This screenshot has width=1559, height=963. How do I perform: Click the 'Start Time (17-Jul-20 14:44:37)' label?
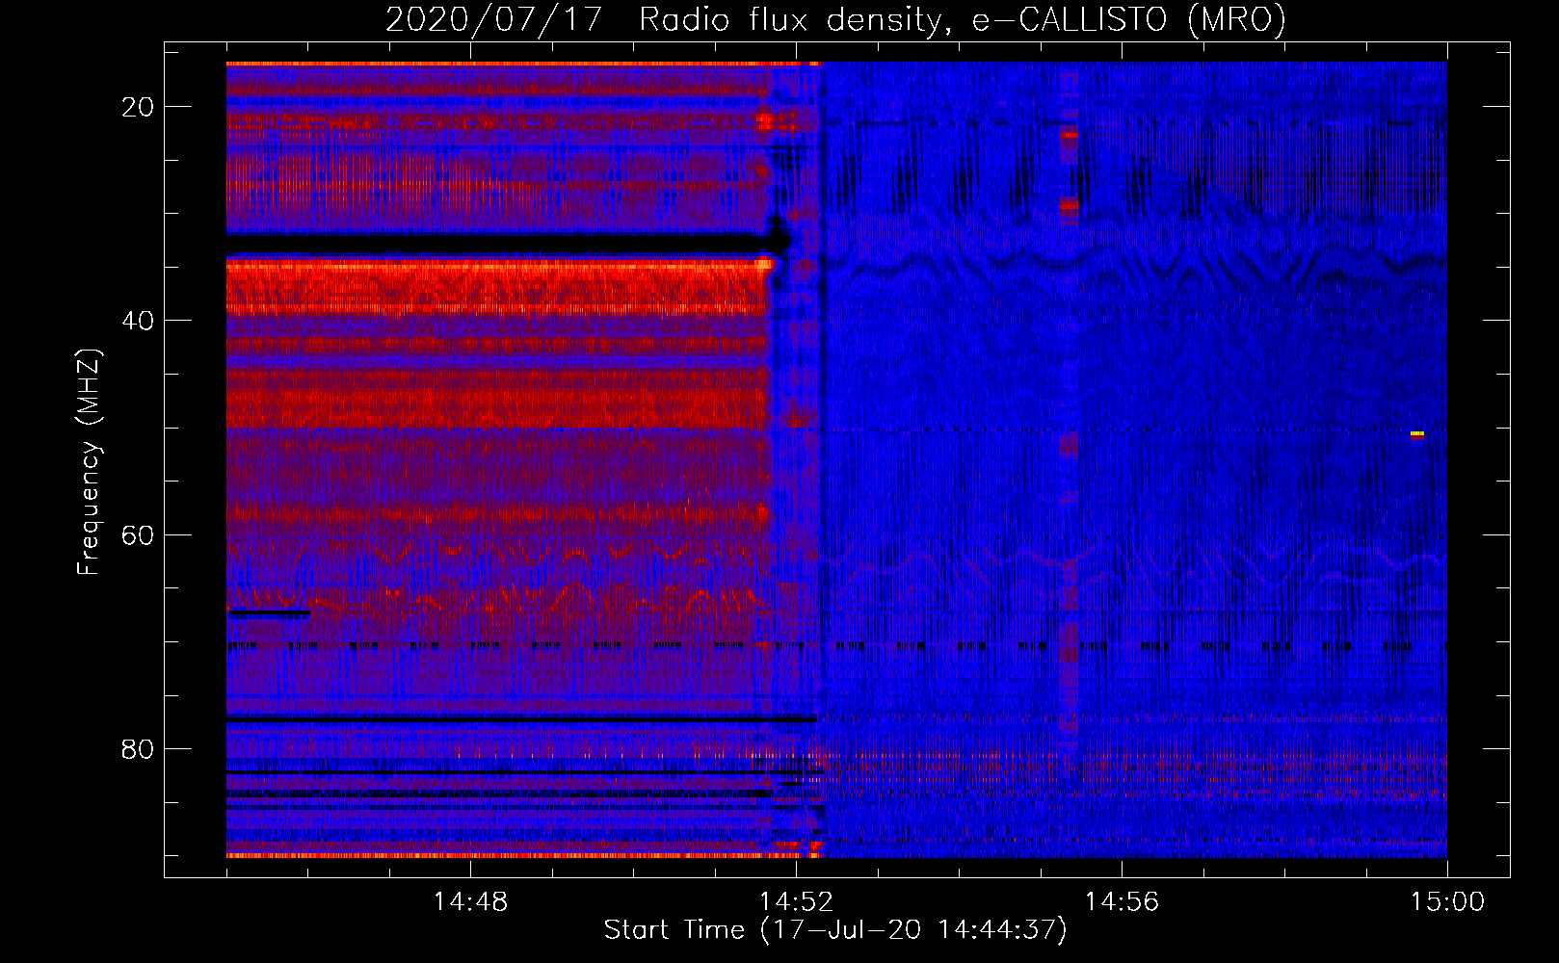pyautogui.click(x=835, y=930)
